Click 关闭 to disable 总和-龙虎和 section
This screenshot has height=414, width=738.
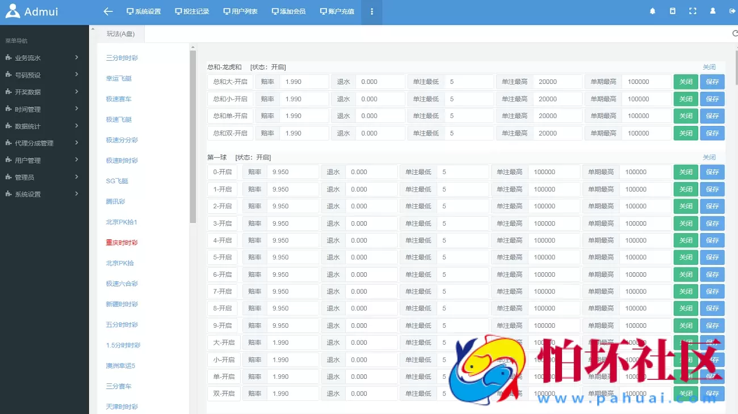point(709,67)
